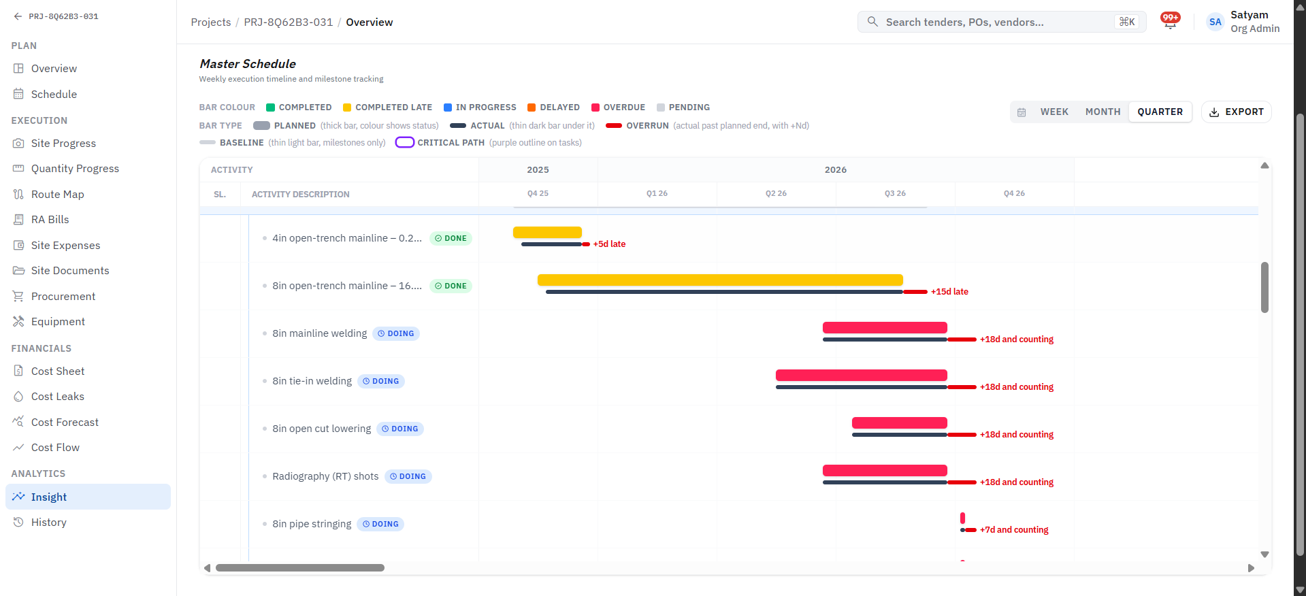Click the gantt horizontal scrollbar thumb
This screenshot has height=596, width=1306.
coord(300,567)
